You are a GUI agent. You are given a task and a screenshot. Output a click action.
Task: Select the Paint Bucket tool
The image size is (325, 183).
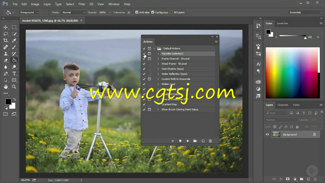click(x=14, y=60)
